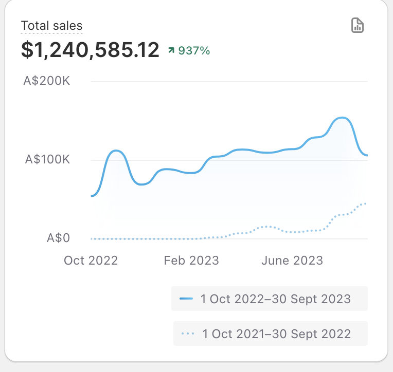Select the $1,240,585.12 total amount

90,50
